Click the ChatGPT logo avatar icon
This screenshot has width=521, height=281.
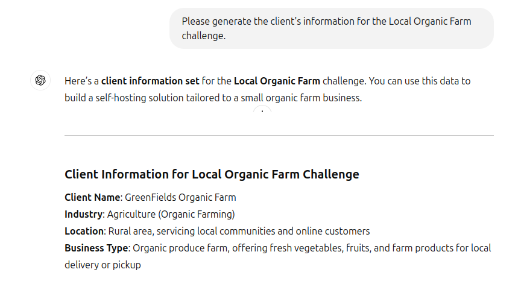pyautogui.click(x=40, y=80)
